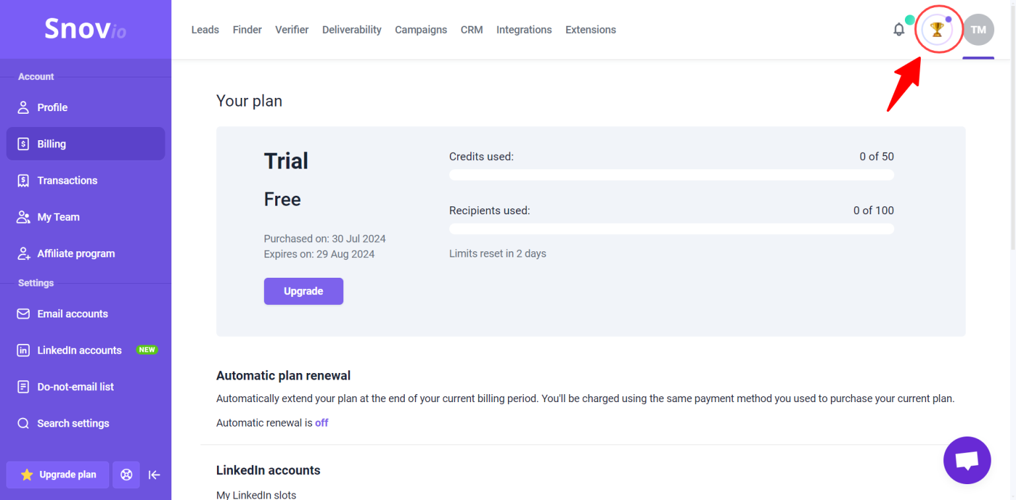
Task: Click the Email accounts envelope icon
Action: point(23,313)
